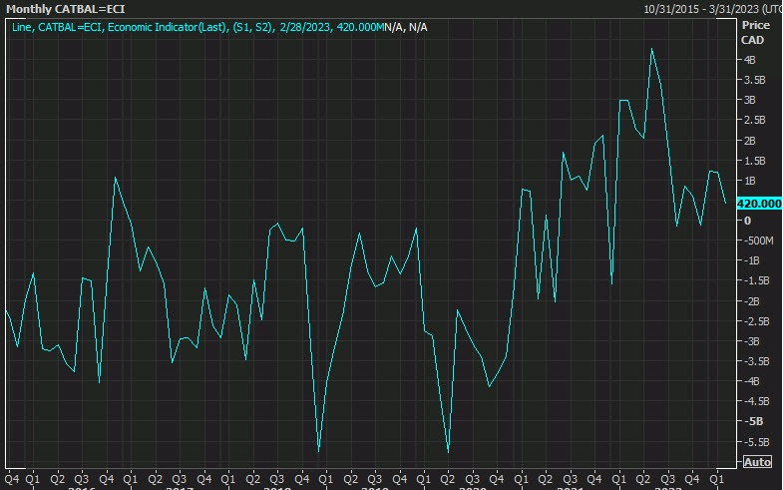Select the rightmost Q1 time axis label
Viewport: 783px width, 490px height.
[716, 479]
